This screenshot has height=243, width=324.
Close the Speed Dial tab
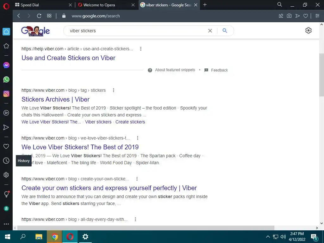[x=70, y=5]
